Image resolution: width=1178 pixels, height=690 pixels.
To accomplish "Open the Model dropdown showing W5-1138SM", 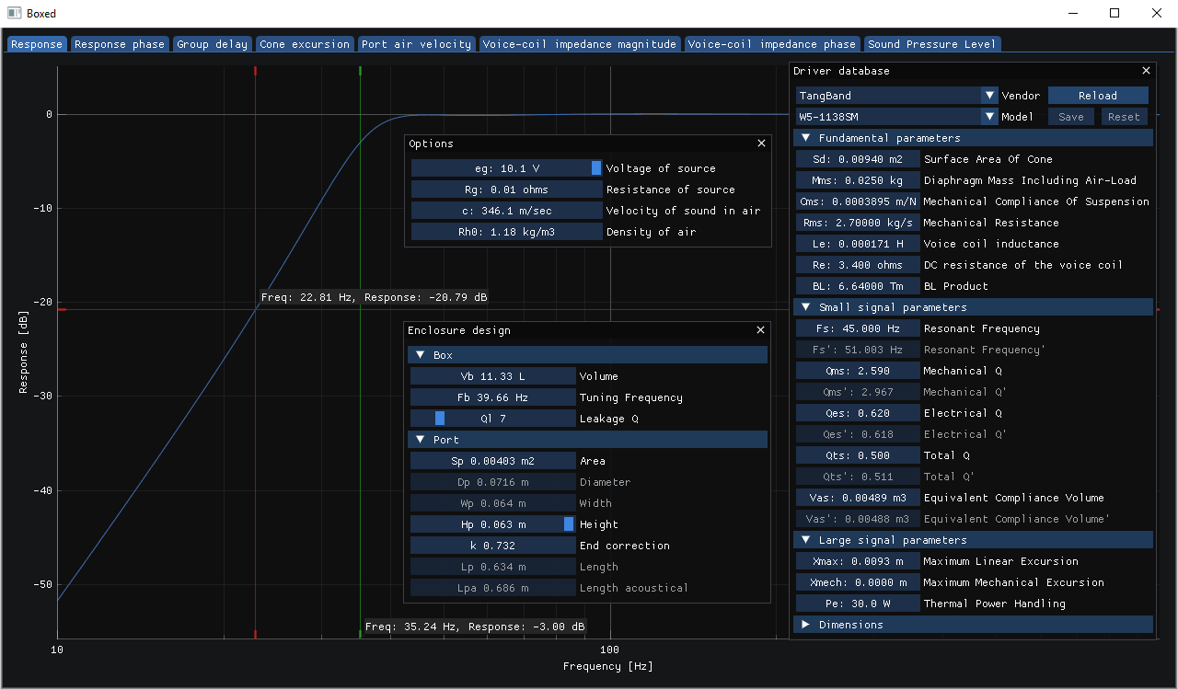I will pos(989,117).
